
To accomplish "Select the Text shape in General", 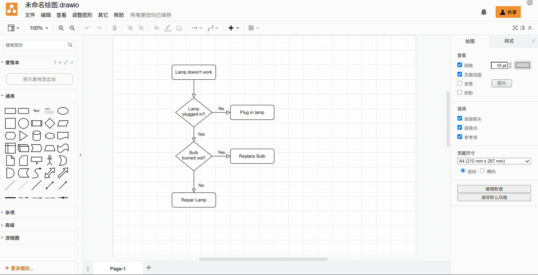I will pos(36,111).
